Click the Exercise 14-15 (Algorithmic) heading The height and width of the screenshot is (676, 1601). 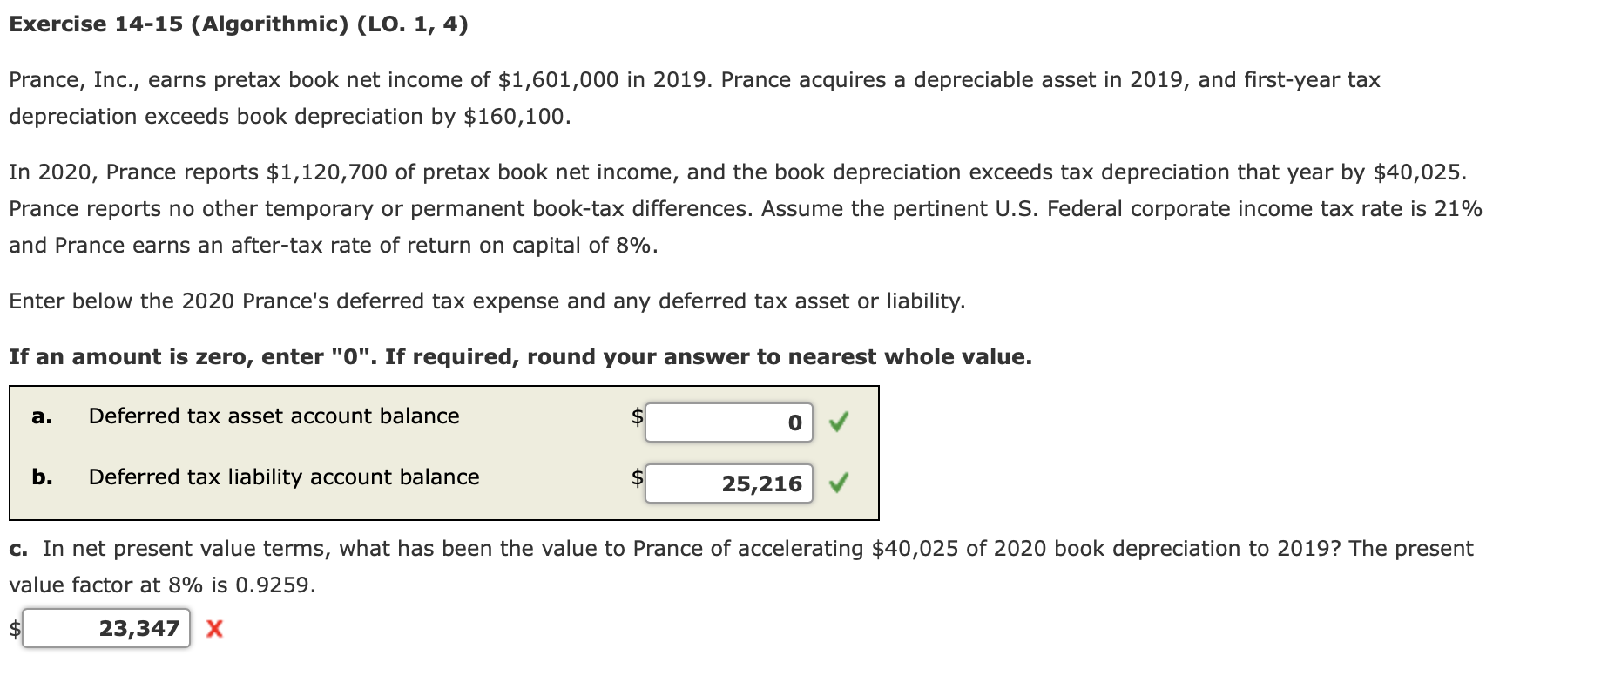point(238,24)
